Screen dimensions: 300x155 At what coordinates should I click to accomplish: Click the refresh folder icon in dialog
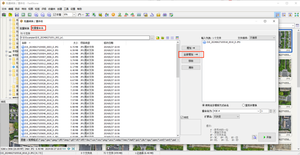pyautogui.click(x=162, y=38)
